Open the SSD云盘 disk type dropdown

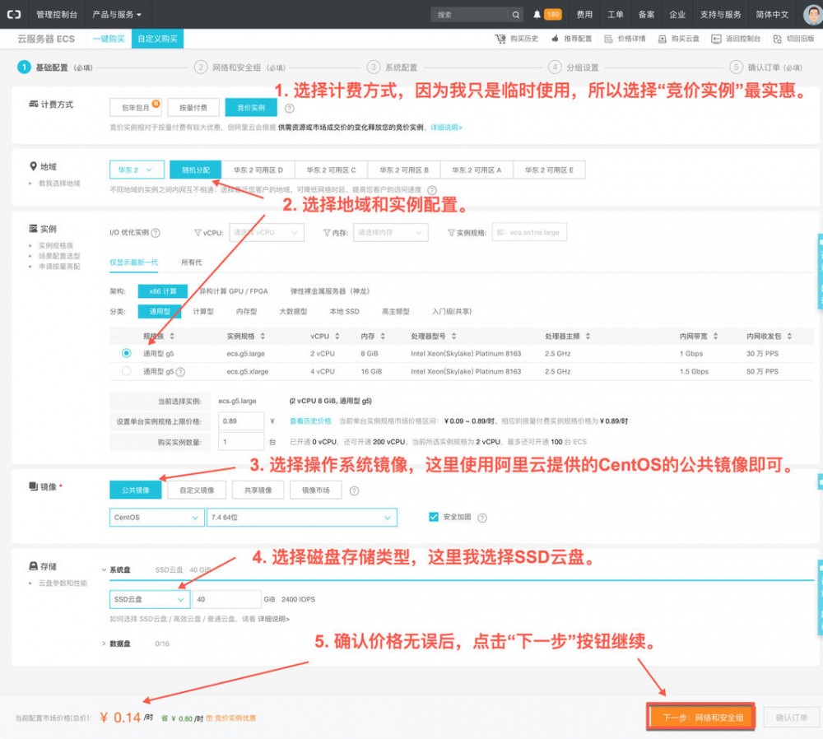tap(148, 600)
